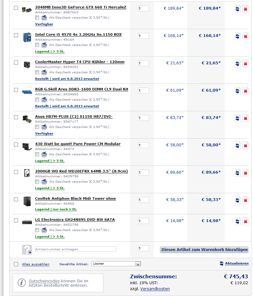
Task: Click Diesen Artikel zum Warenkorb hinzufügen
Action: pos(204,249)
